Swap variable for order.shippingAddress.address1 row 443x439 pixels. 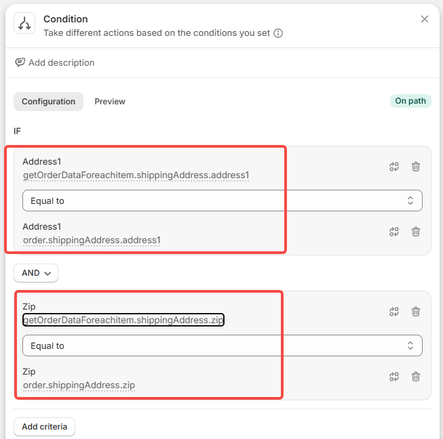coord(394,232)
